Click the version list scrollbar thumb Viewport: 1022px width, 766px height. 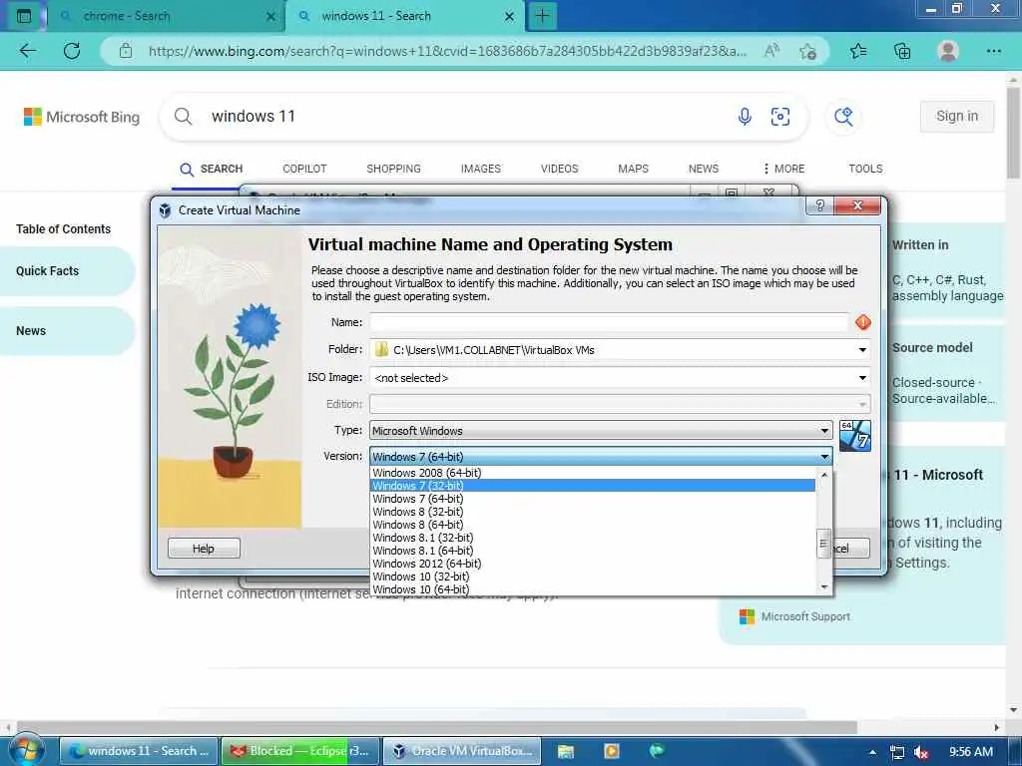click(823, 544)
